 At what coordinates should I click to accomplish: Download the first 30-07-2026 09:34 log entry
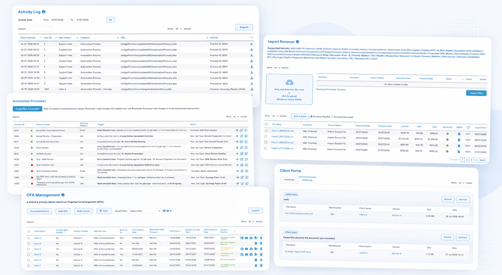coord(251,44)
